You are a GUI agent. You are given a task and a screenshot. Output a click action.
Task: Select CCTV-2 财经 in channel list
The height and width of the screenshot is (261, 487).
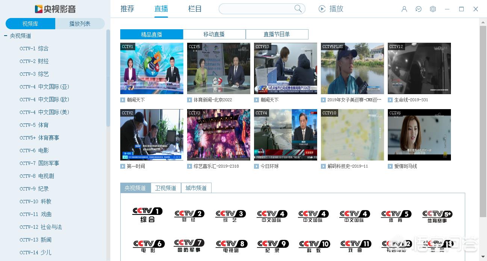point(34,61)
